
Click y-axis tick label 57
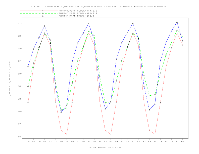tap(19, 124)
